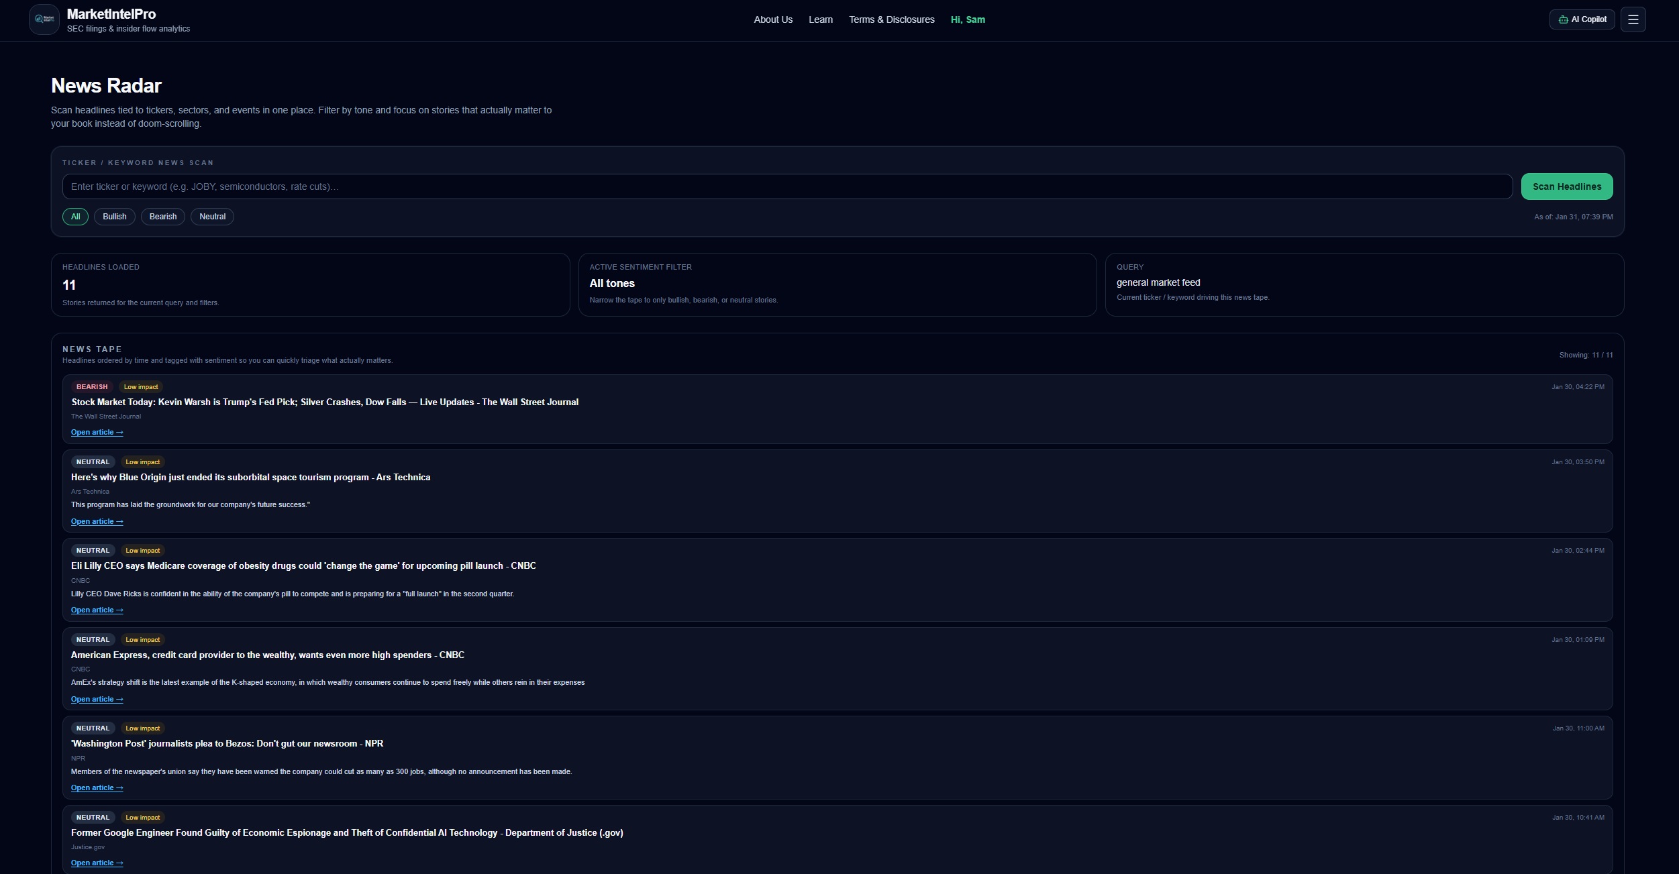Launch the AI Copilot assistant
Screen dimensions: 1679x874
click(1582, 19)
